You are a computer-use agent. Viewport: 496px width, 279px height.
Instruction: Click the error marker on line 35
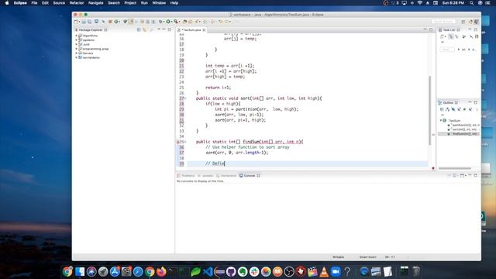click(177, 142)
